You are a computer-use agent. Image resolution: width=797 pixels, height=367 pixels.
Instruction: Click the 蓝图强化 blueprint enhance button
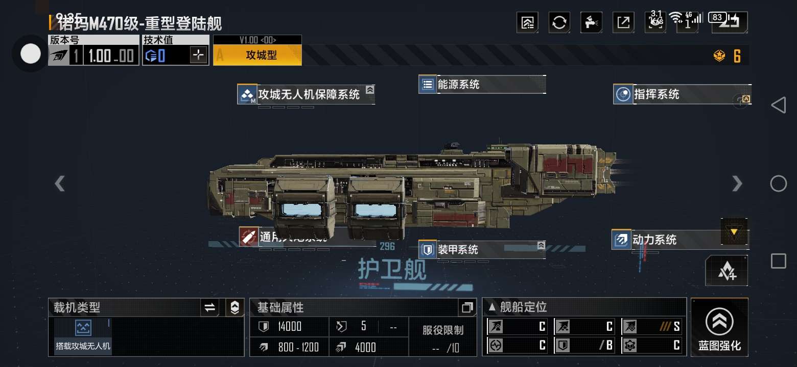click(x=719, y=327)
